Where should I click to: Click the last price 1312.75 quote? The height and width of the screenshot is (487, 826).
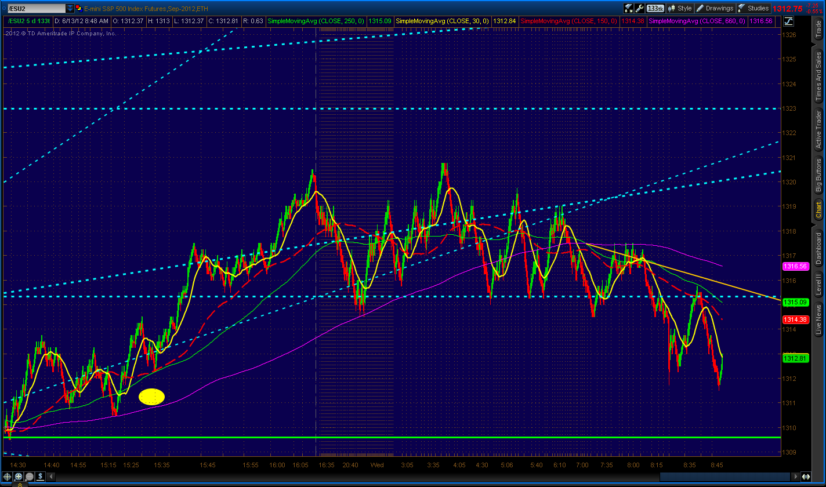click(788, 8)
